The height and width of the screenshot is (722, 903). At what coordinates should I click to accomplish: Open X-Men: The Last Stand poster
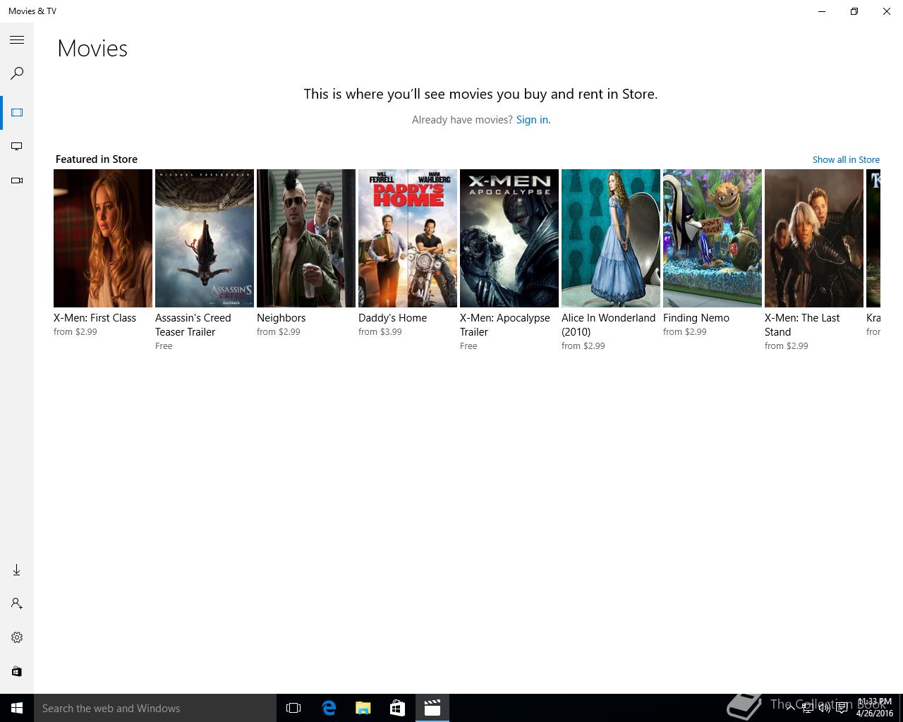pos(814,238)
